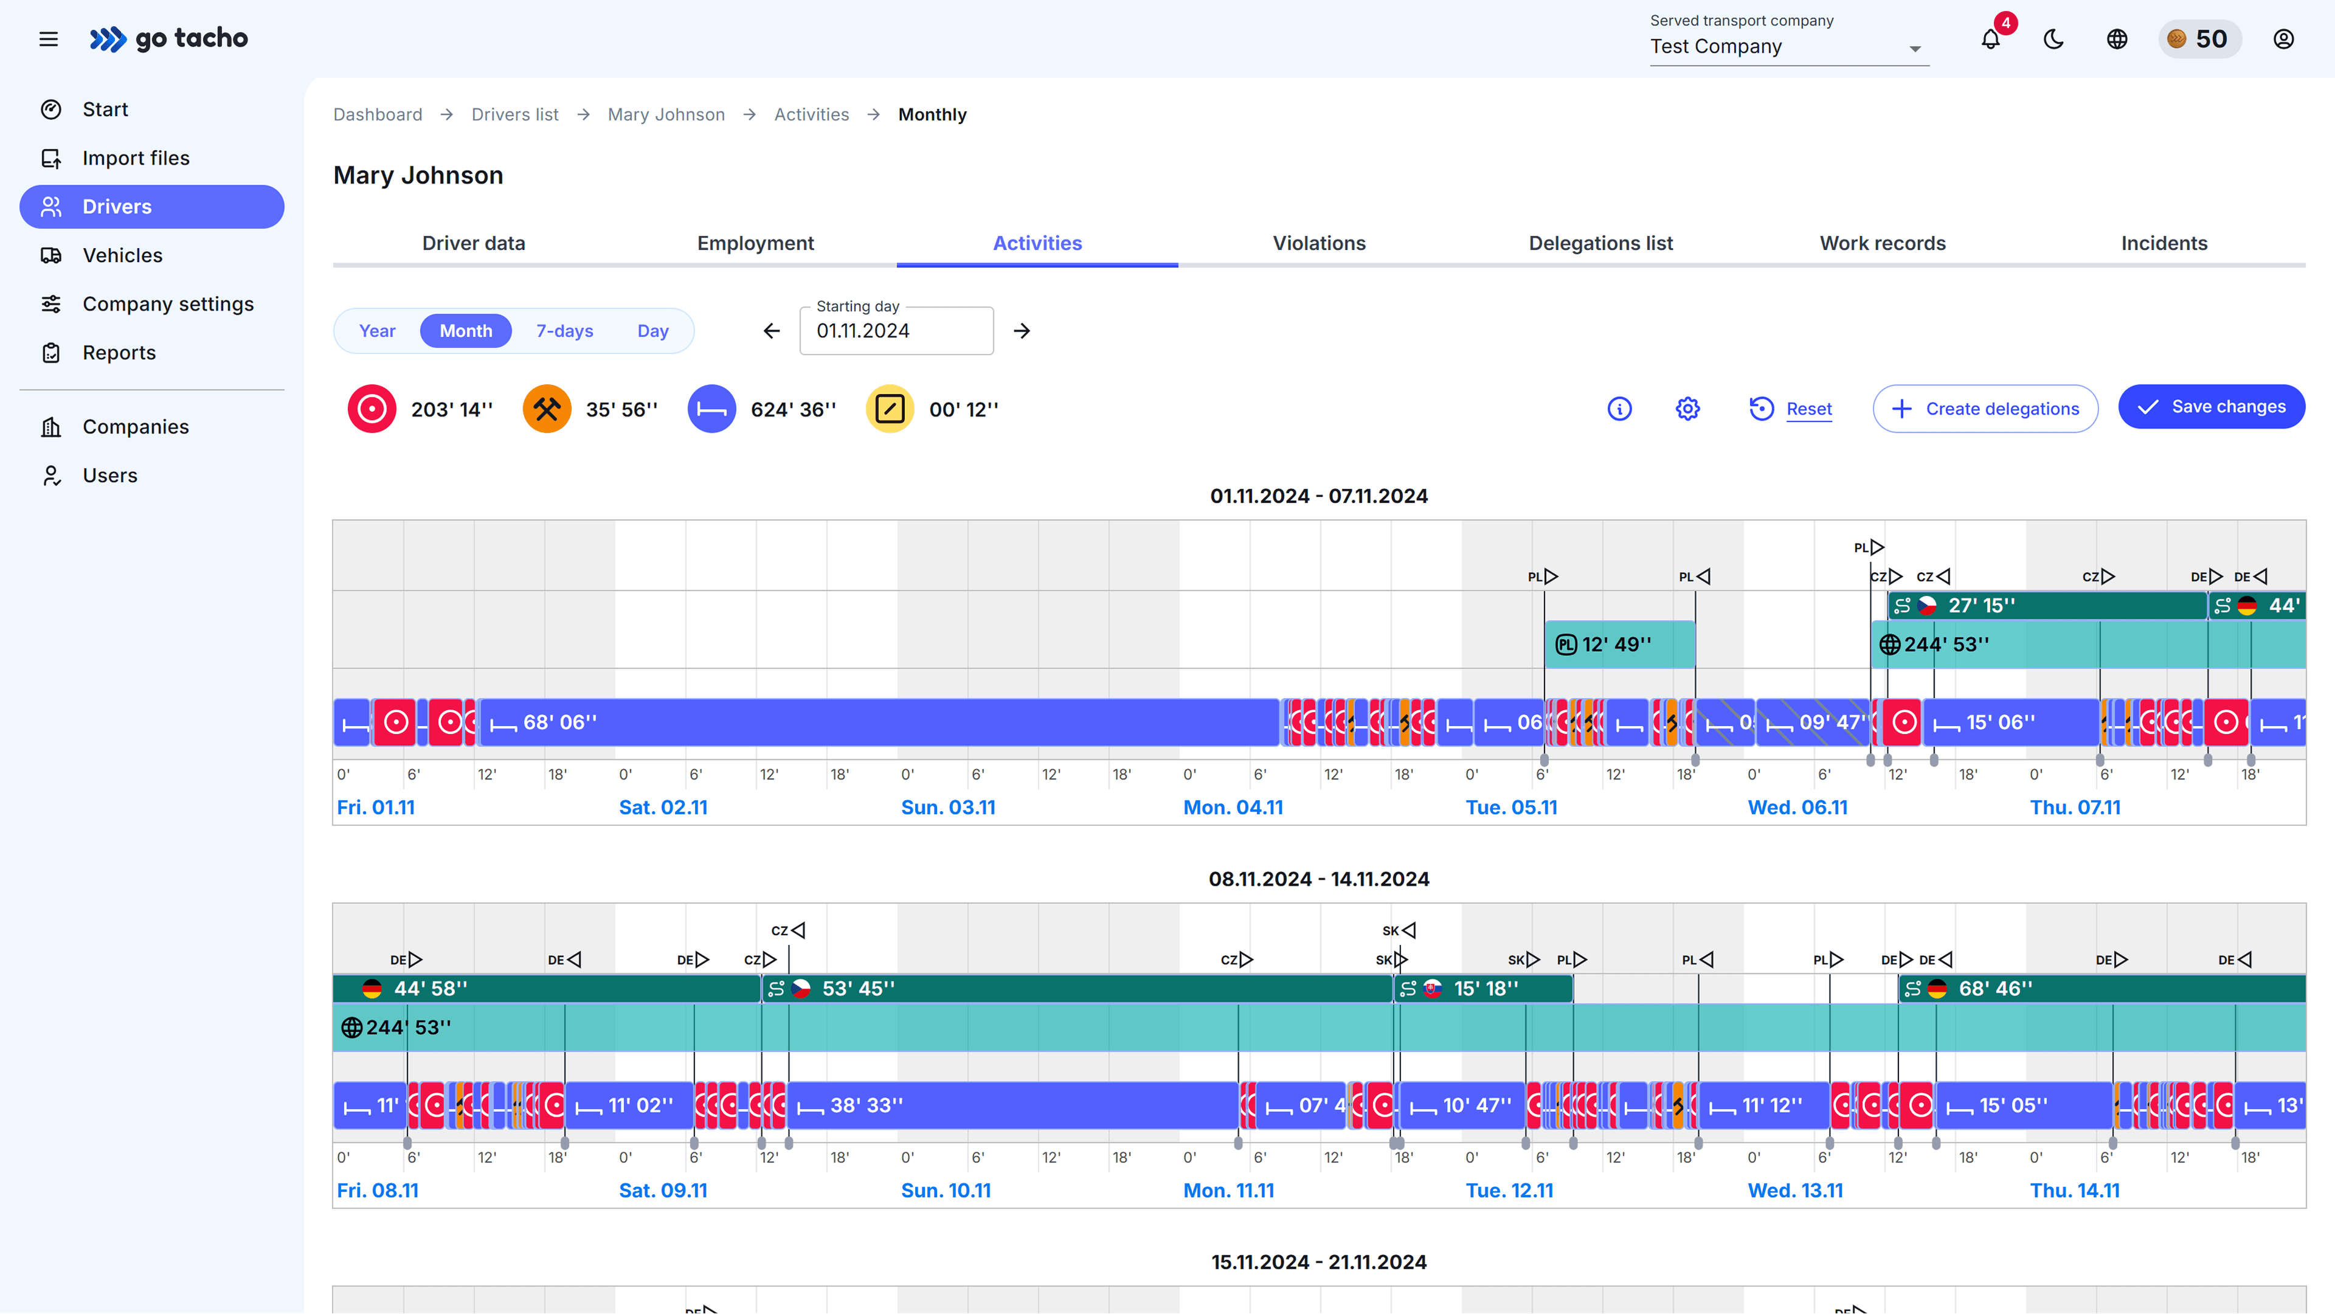
Task: Select 11' 02'' rest block
Action: pos(629,1105)
